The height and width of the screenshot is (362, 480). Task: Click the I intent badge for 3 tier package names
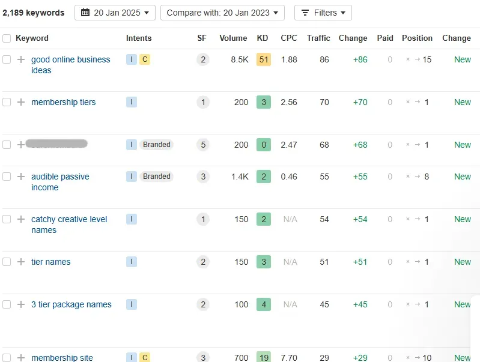pyautogui.click(x=132, y=304)
